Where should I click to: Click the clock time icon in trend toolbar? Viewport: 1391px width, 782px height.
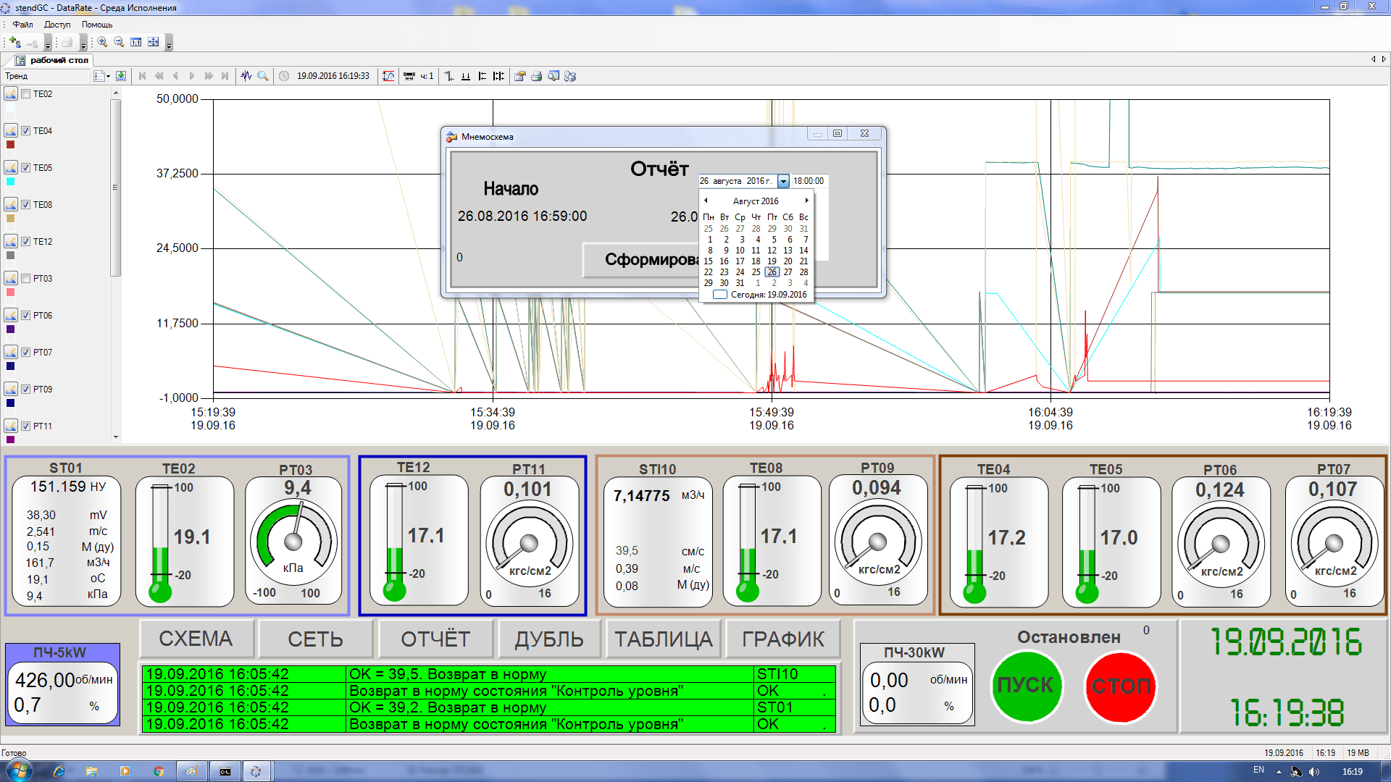click(284, 76)
